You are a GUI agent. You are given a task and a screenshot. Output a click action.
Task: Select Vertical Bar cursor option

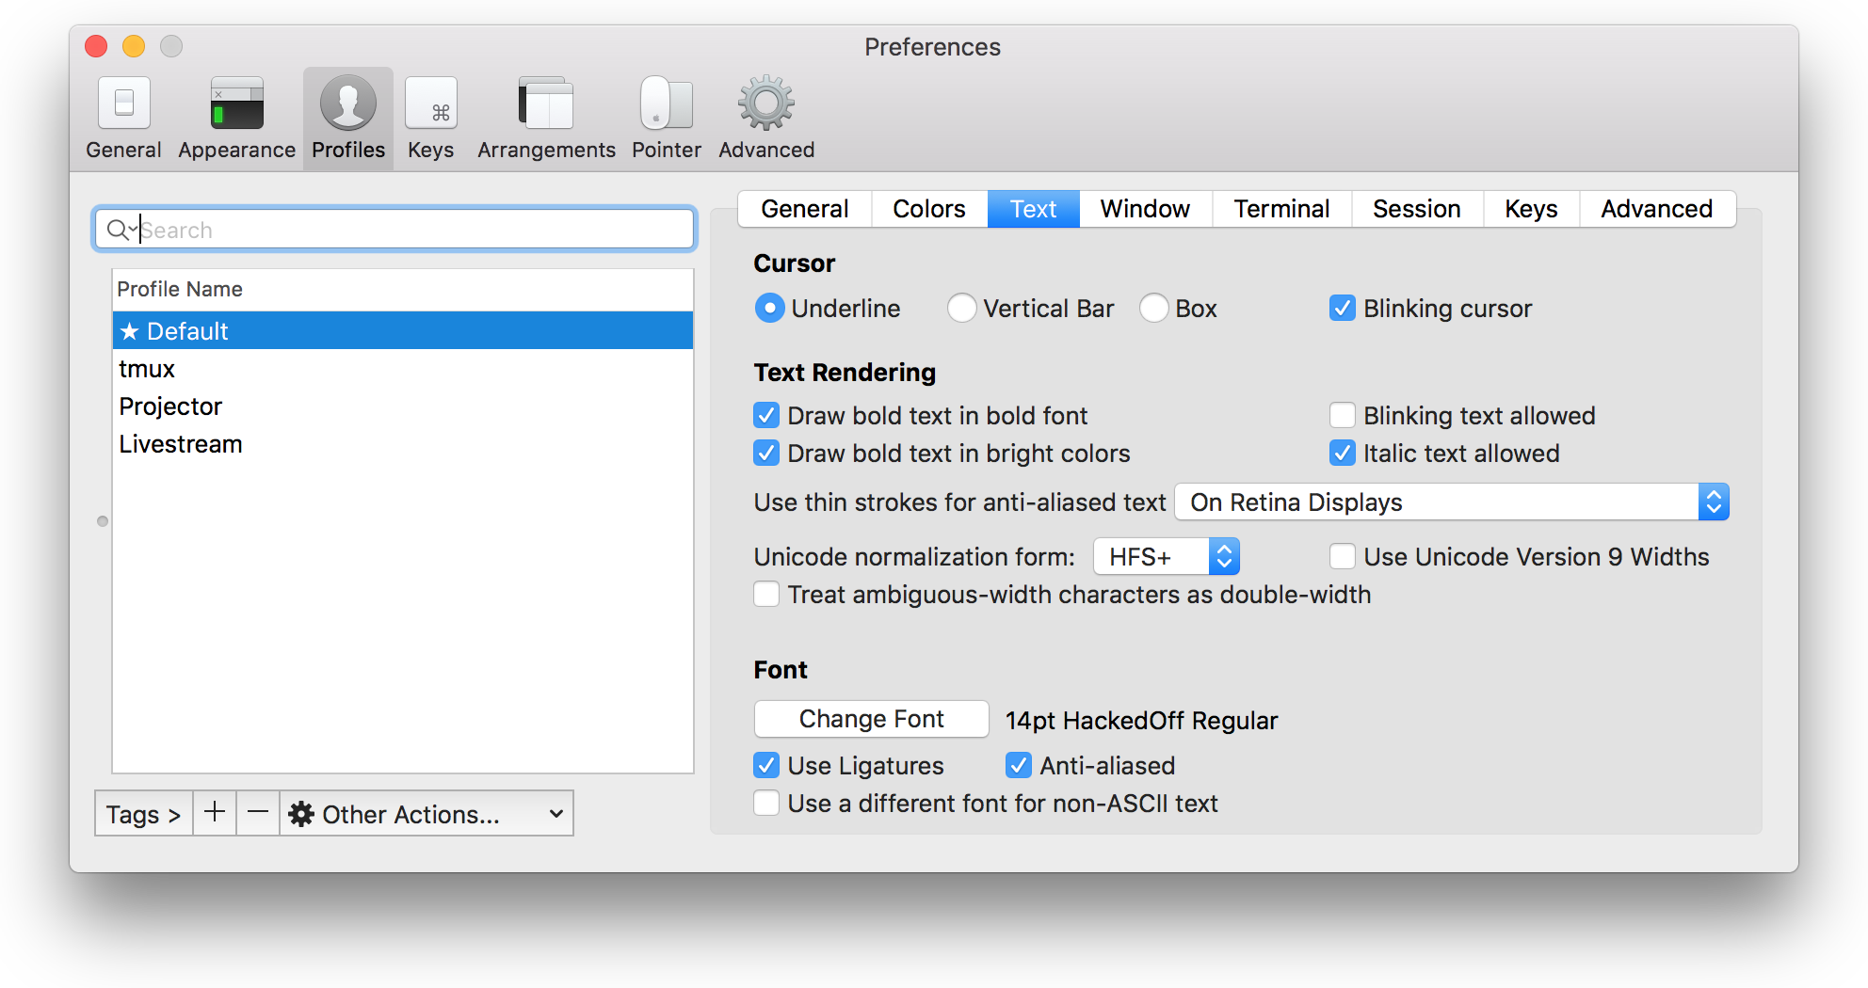click(961, 309)
